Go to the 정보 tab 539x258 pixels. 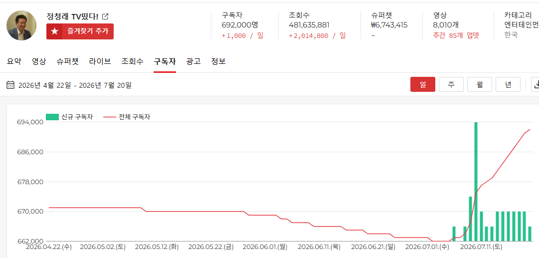coord(218,61)
